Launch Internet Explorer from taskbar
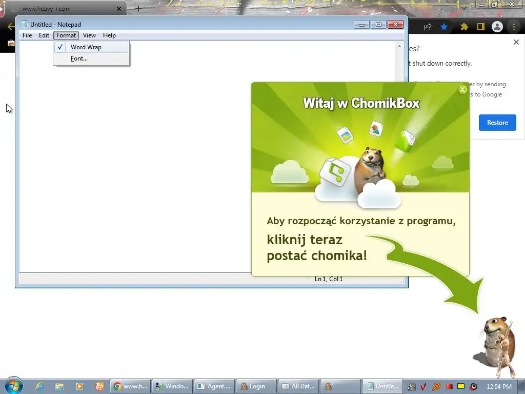Viewport: 525px width, 394px height. point(39,386)
